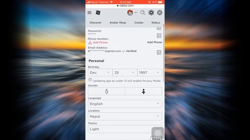Screen dimensions: 250x140
Task: Open the Theme dropdown showing Light
Action: [x=125, y=129]
